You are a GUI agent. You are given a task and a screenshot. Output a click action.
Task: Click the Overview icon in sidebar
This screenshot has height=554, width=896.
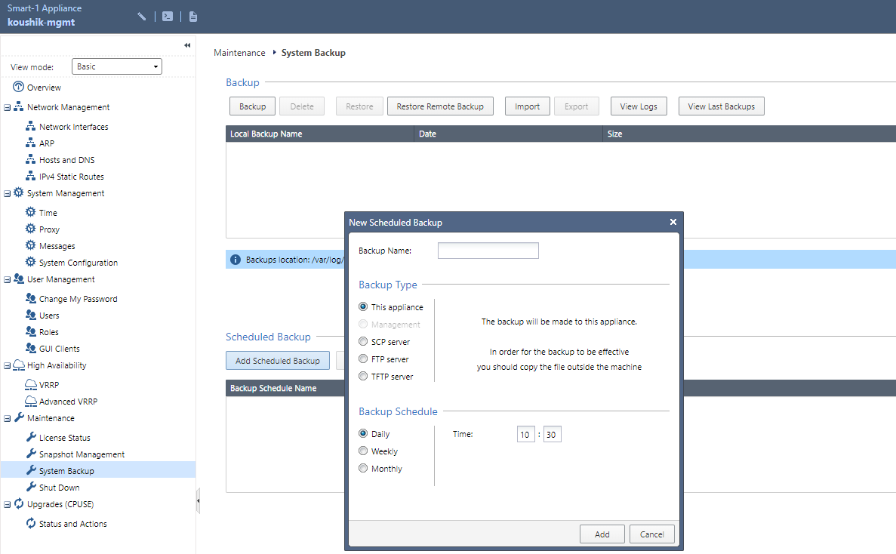pos(18,88)
